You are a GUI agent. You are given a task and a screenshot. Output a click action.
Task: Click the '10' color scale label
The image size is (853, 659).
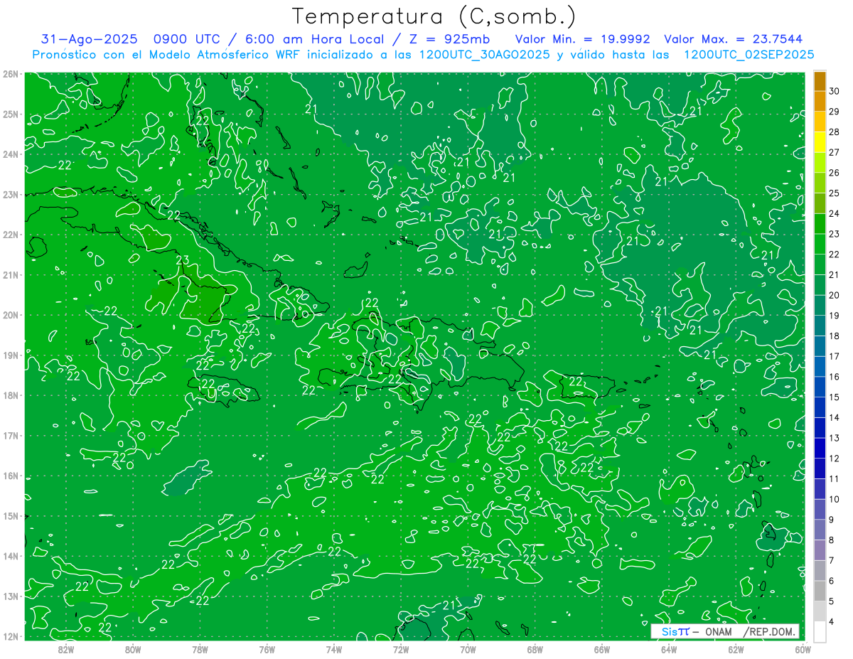(x=835, y=500)
